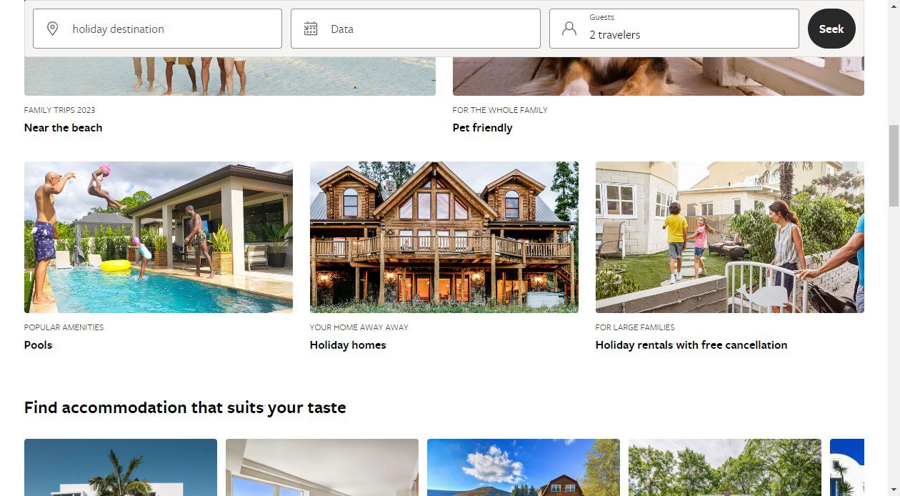Click the swimming pool photo

pyautogui.click(x=159, y=237)
